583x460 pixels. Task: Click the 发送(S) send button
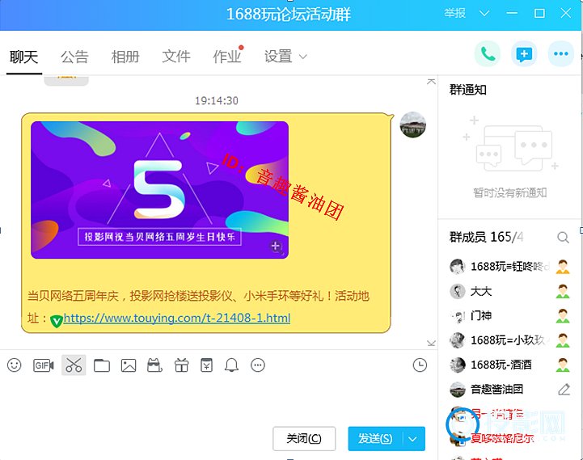(375, 439)
